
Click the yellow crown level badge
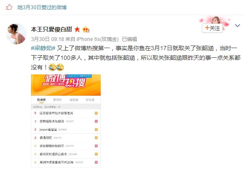point(86,29)
